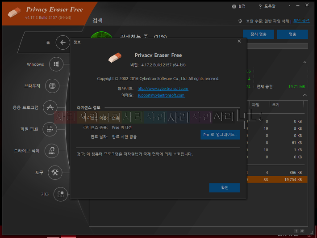Select the highlighted 19,754 KB row

tap(277, 180)
